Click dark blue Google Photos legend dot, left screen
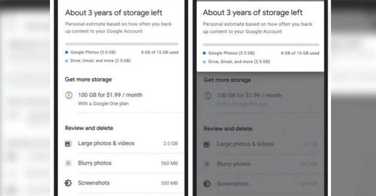376x196 pixels. [67, 51]
